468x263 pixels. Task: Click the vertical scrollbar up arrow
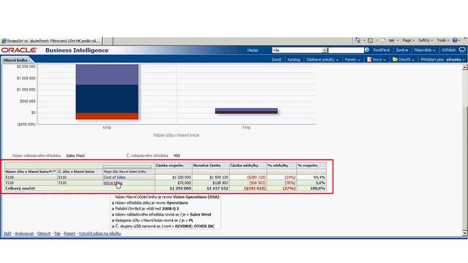465,67
